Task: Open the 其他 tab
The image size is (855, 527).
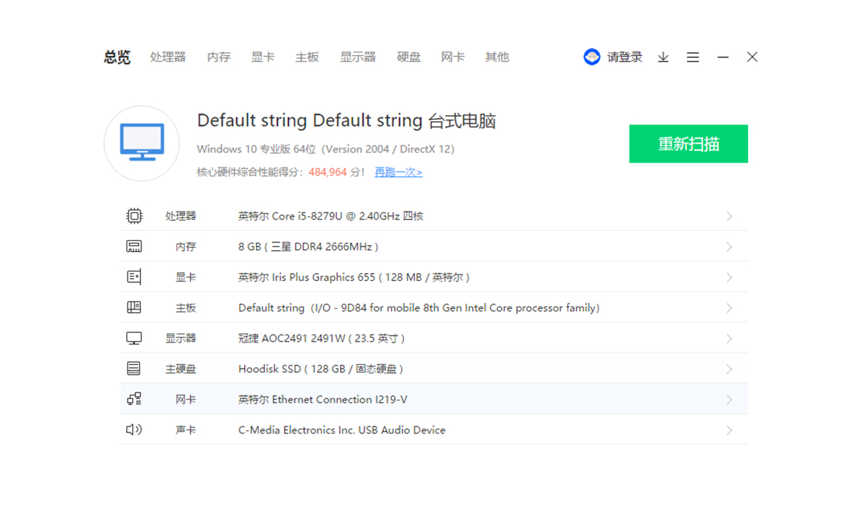Action: (x=497, y=57)
